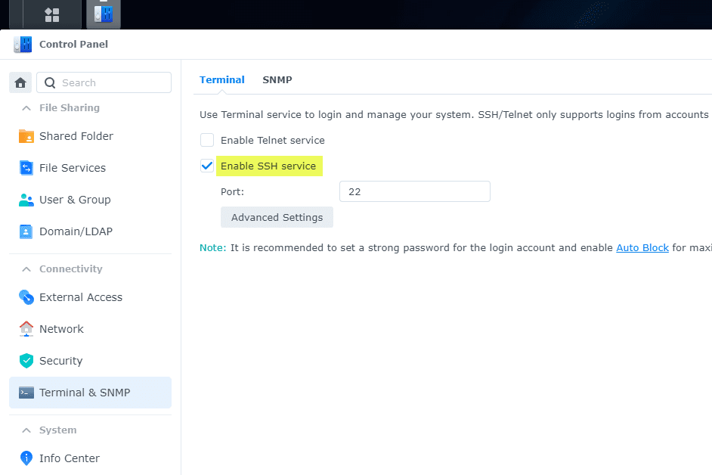Open the Main Menu grid icon
The height and width of the screenshot is (475, 712).
(52, 14)
